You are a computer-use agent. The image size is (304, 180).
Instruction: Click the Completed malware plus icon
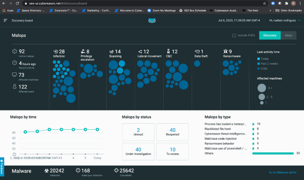pyautogui.click(x=116, y=170)
